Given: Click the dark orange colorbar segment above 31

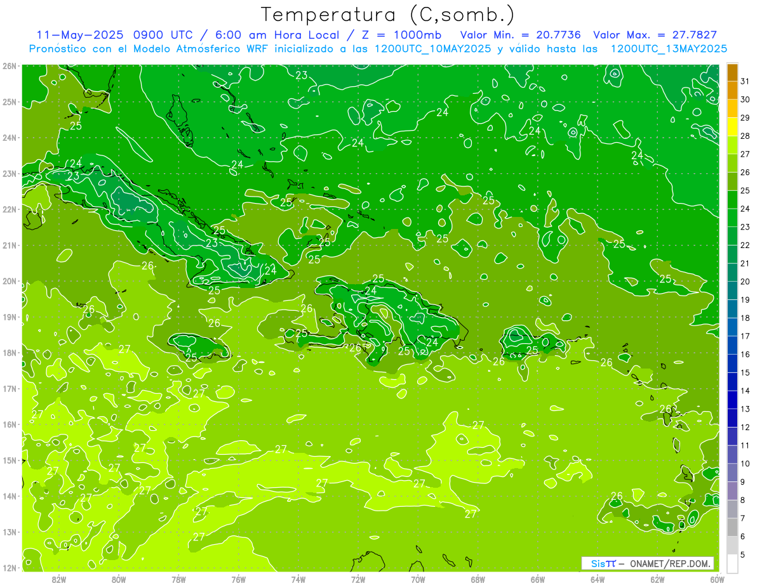Looking at the screenshot, I should click(x=732, y=72).
